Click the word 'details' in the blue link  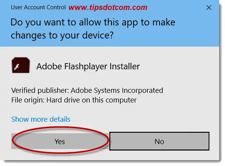click(60, 119)
